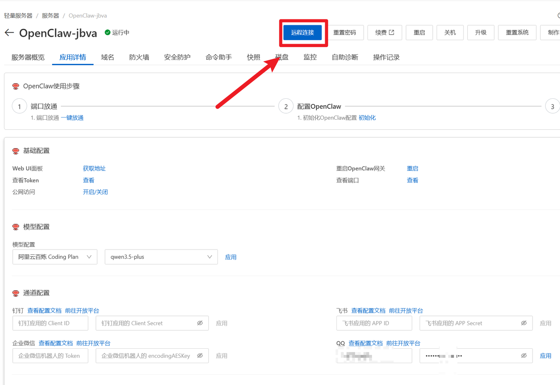Open the 命令助手 tab

click(219, 57)
